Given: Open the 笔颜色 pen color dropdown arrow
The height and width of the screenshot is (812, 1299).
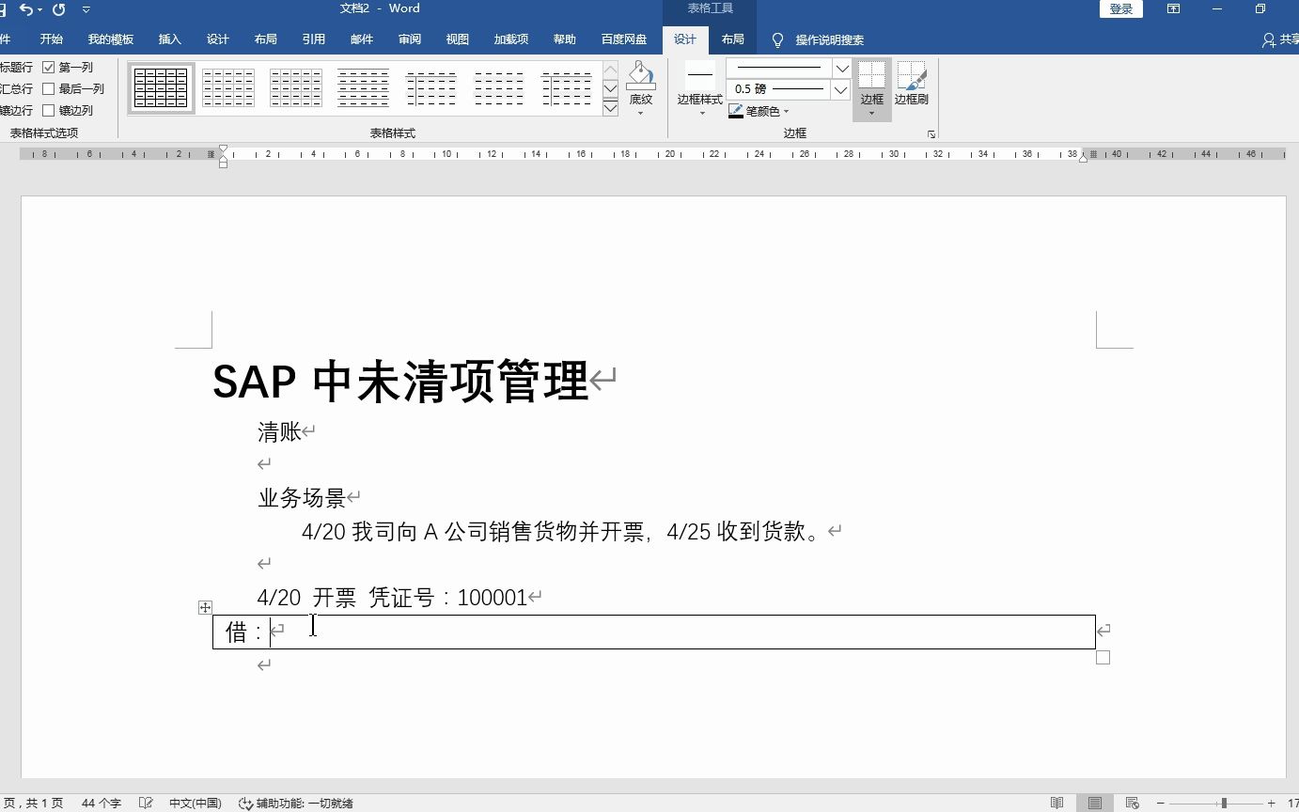Looking at the screenshot, I should tap(787, 111).
